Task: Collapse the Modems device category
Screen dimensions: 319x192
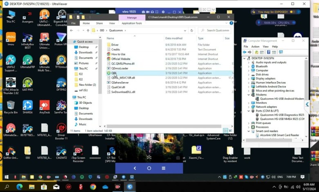Action: tap(248, 95)
